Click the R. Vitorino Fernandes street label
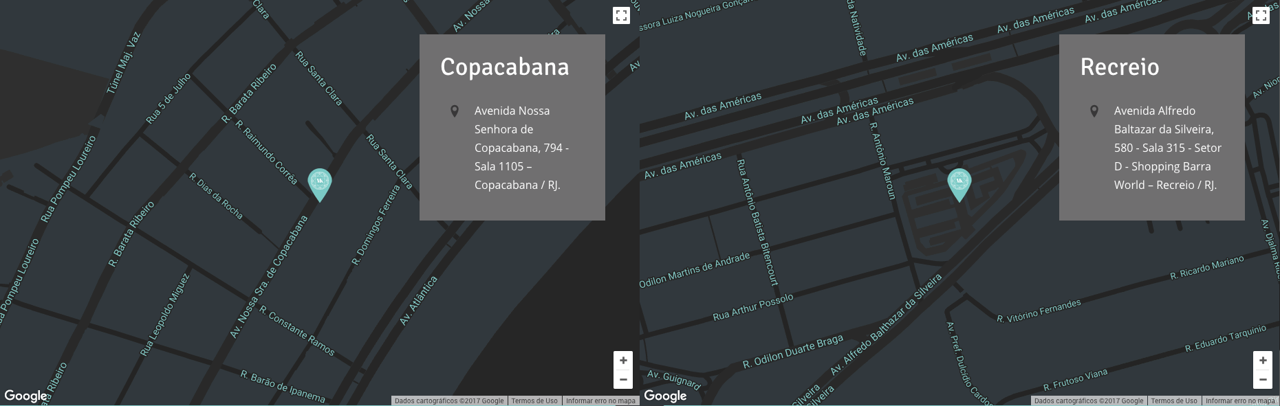 pos(1039,311)
